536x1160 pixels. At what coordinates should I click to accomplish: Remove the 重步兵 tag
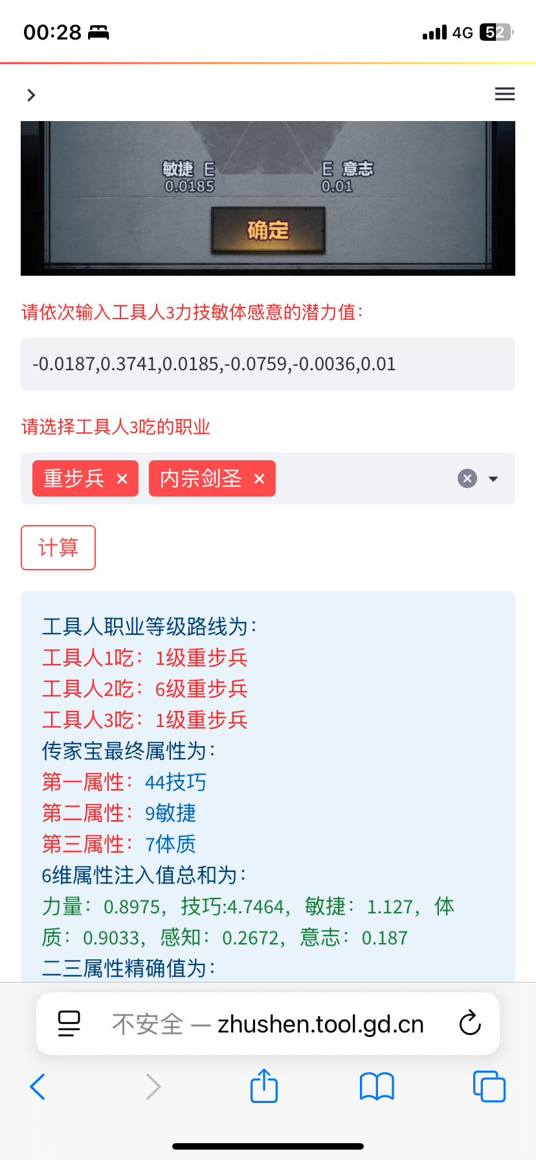click(122, 479)
